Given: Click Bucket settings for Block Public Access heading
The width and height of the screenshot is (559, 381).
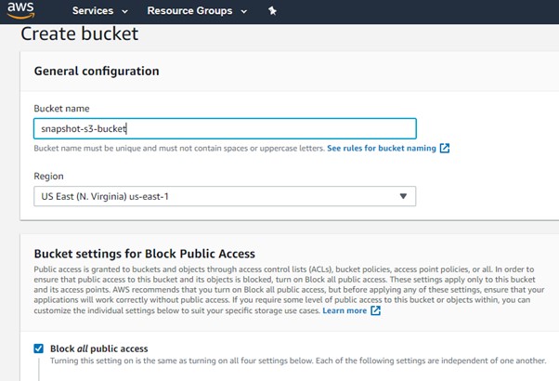Looking at the screenshot, I should click(144, 253).
